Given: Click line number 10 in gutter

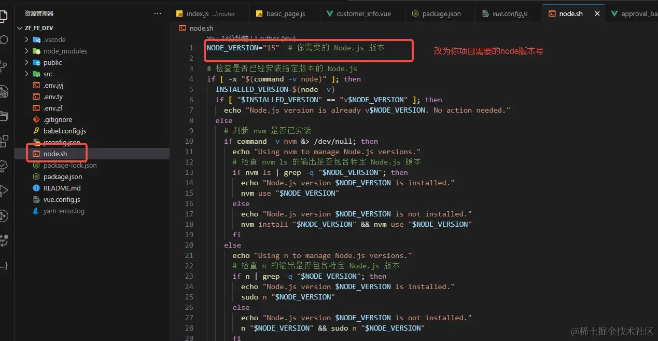Looking at the screenshot, I should click(x=189, y=141).
